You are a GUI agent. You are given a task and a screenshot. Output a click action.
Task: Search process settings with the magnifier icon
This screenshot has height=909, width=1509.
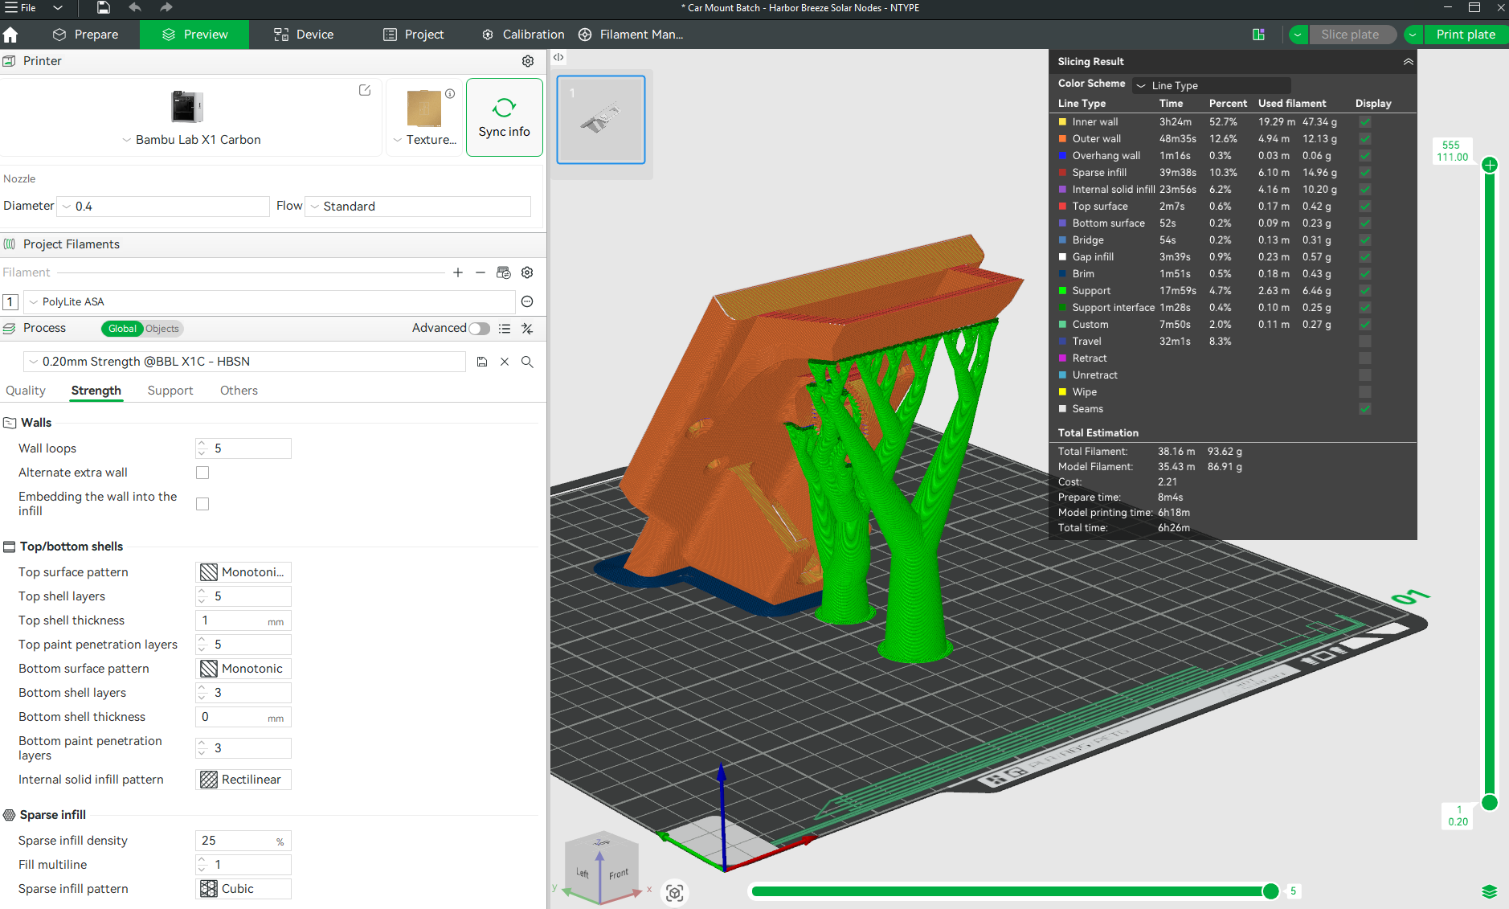pyautogui.click(x=527, y=362)
